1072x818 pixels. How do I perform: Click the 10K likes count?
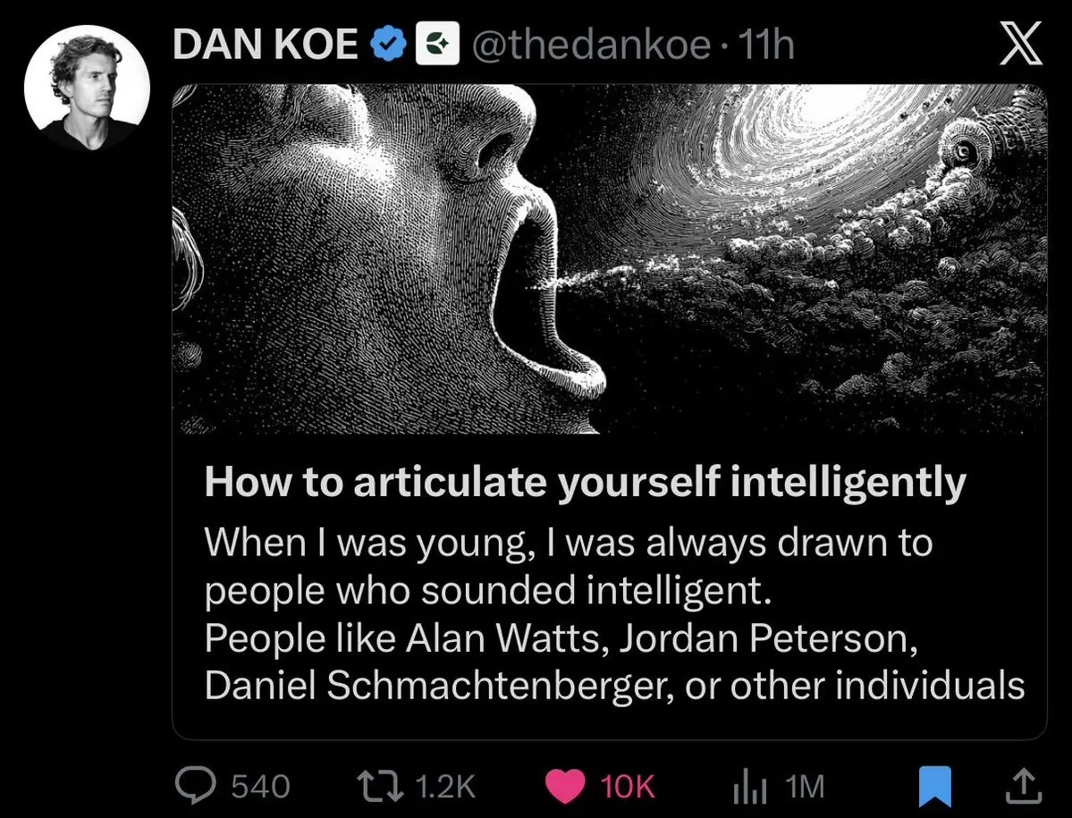[x=628, y=786]
